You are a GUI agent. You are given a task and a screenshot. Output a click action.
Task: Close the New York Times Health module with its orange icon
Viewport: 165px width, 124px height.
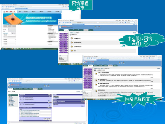pos(51,108)
